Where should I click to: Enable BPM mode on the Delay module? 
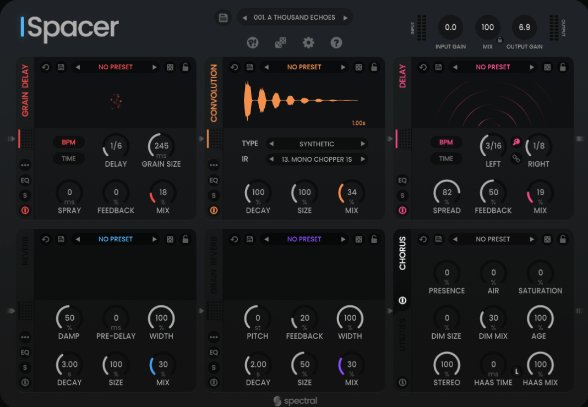(447, 142)
